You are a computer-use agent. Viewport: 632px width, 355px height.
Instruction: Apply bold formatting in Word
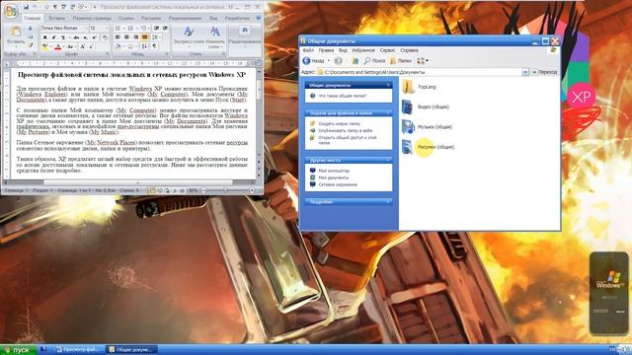pyautogui.click(x=44, y=37)
